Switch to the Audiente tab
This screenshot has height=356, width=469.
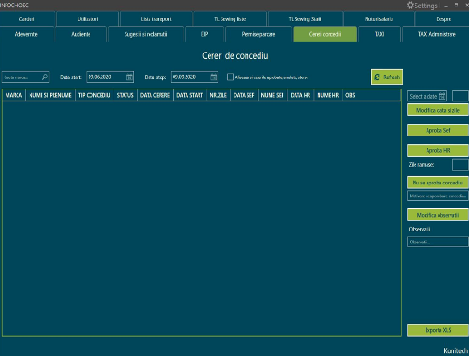(81, 34)
